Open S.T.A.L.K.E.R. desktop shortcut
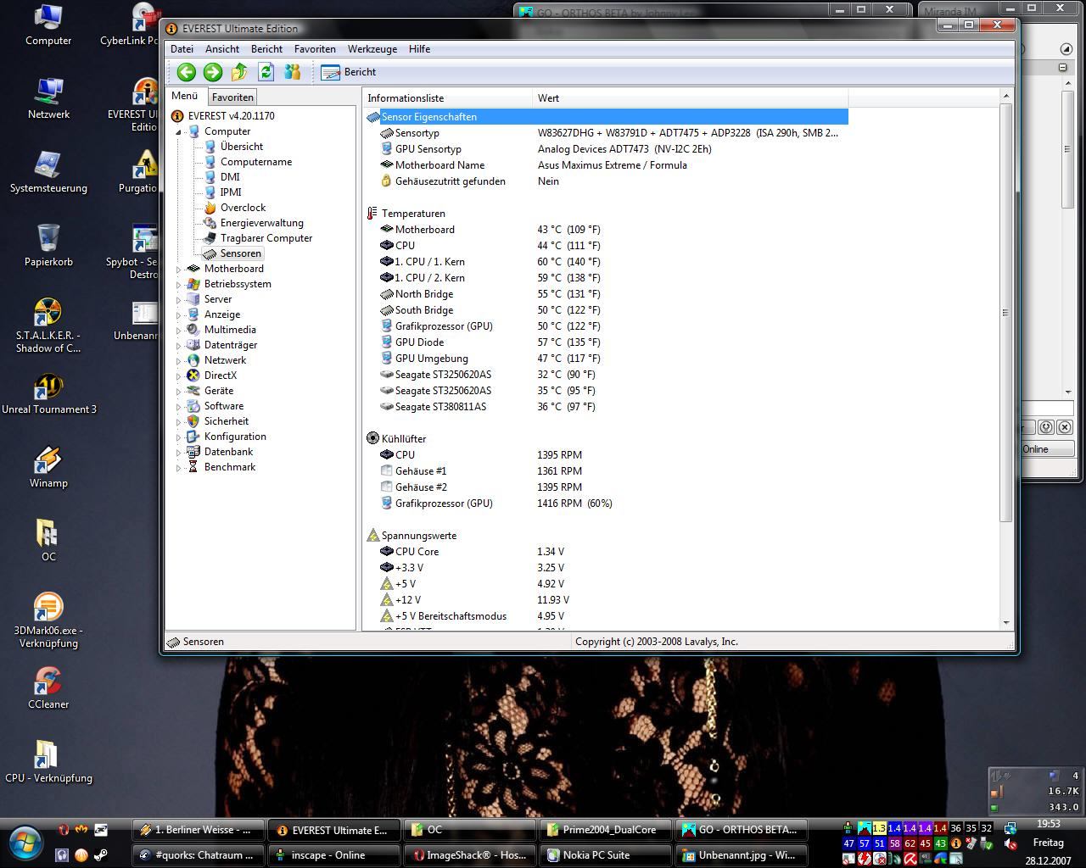 48,325
